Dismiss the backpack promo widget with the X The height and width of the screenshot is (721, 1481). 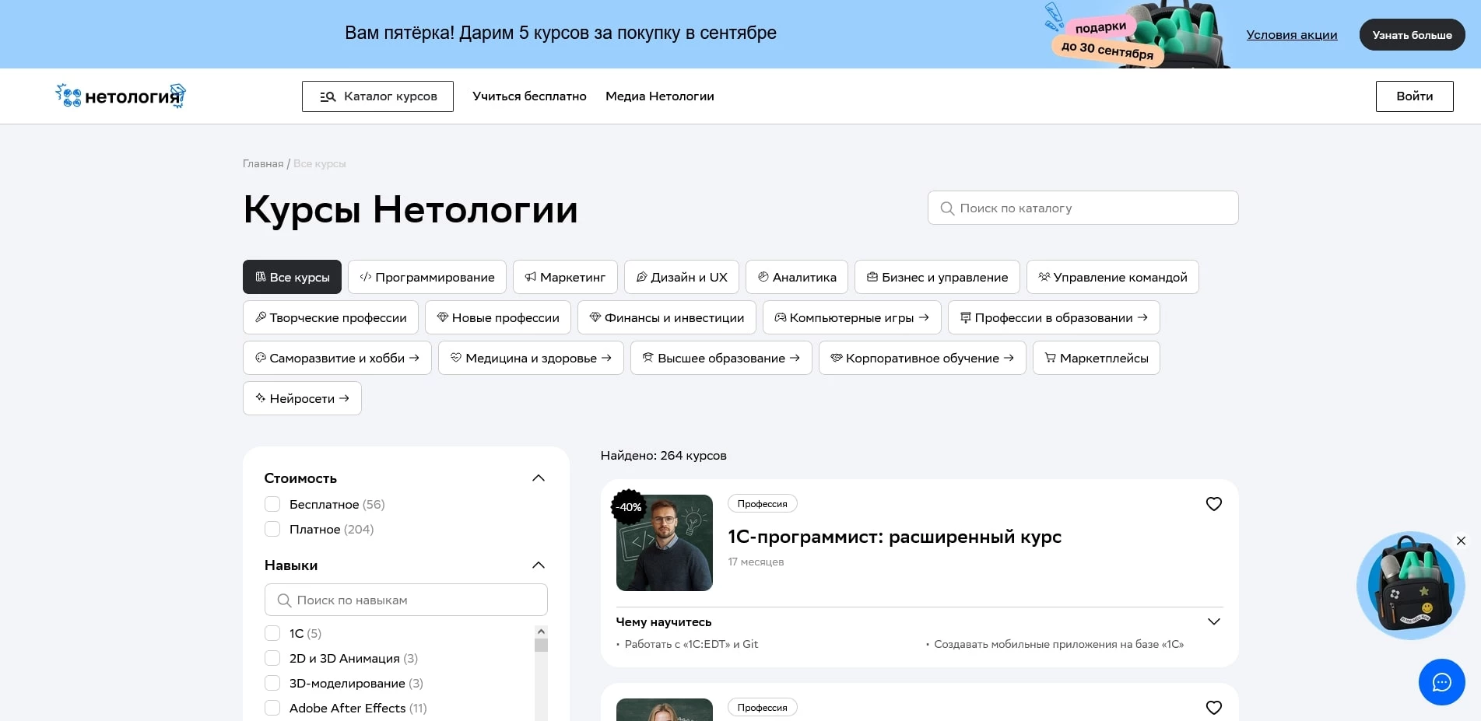[x=1461, y=541]
